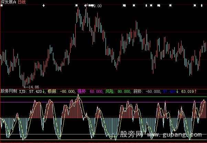
Task: Click the star marker above the price peak
Action: 77,5
